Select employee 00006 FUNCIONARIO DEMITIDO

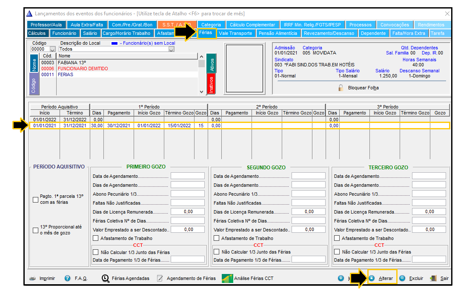(x=119, y=69)
